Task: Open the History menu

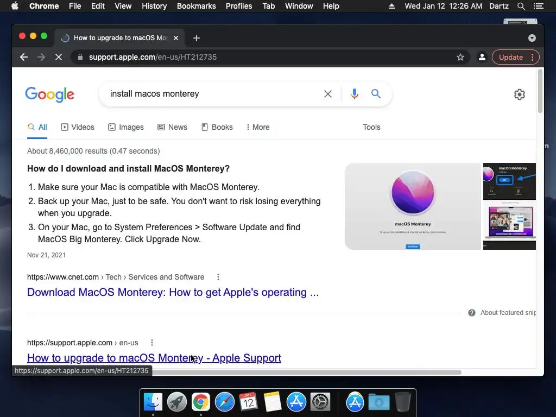Action: coord(154,6)
